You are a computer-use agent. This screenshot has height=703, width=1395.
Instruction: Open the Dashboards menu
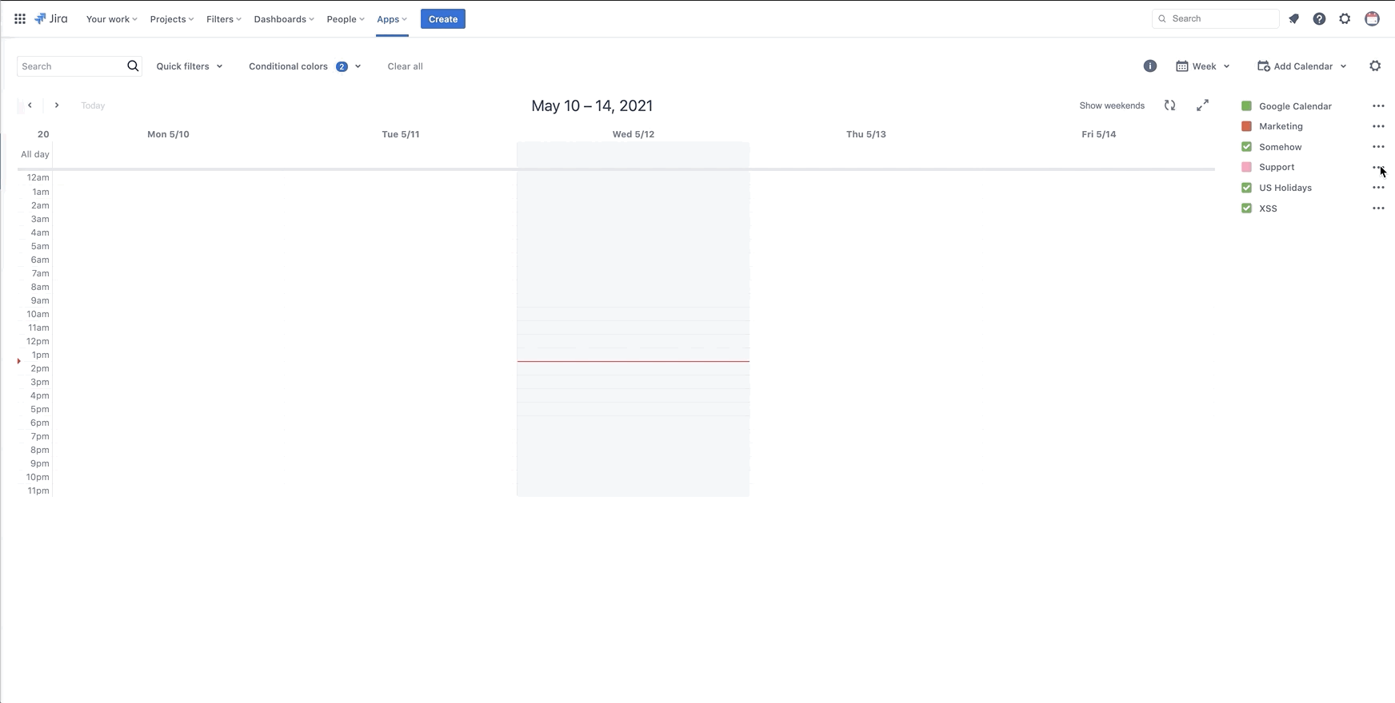pyautogui.click(x=283, y=19)
